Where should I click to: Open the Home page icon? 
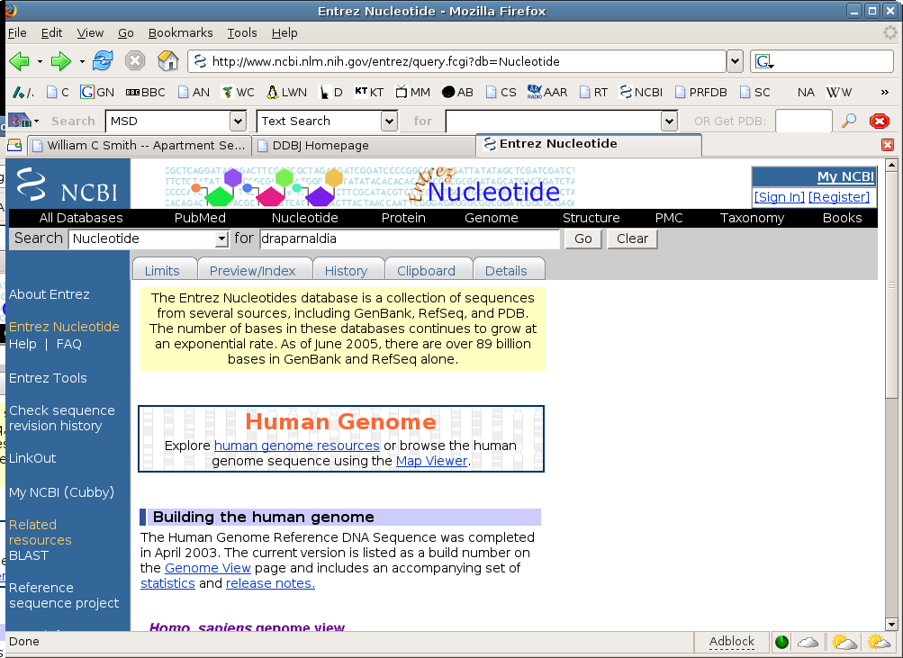click(167, 60)
